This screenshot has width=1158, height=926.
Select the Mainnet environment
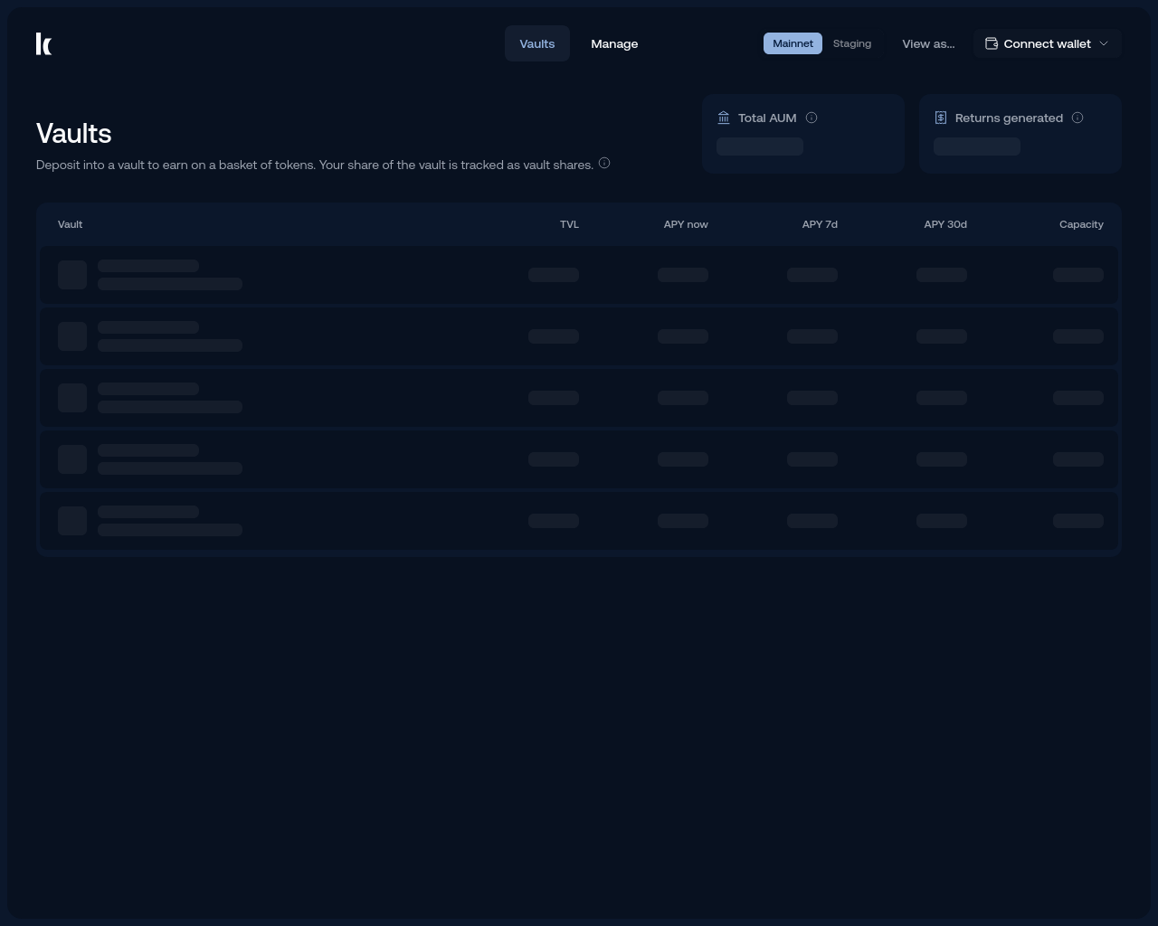pyautogui.click(x=793, y=43)
